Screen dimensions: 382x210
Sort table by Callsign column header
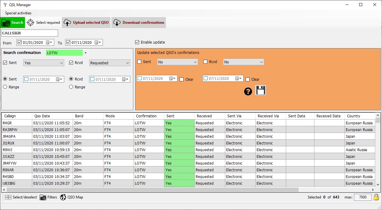pos(17,116)
